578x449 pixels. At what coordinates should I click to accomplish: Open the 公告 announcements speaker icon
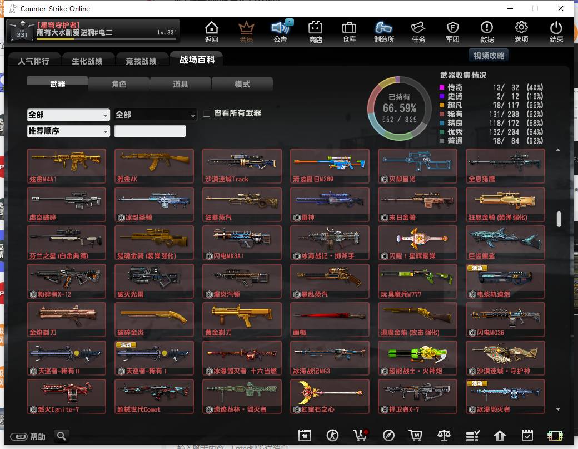tap(281, 31)
